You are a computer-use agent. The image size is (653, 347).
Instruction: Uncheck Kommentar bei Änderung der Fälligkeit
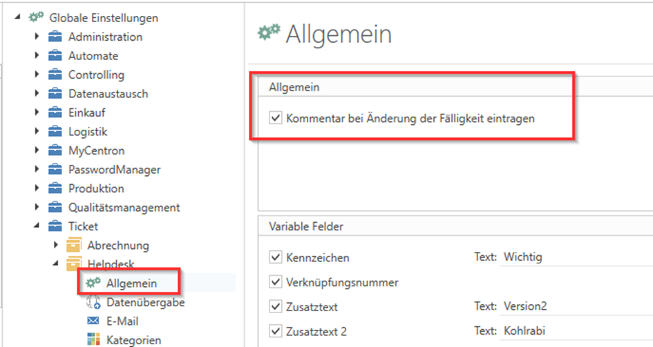coord(274,119)
